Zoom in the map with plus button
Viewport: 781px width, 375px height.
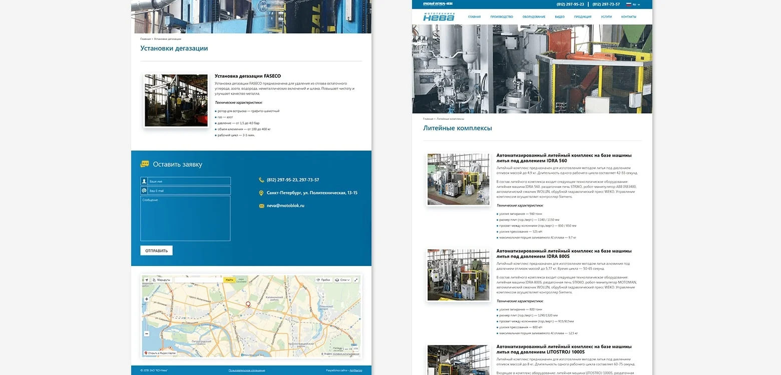pos(147,299)
